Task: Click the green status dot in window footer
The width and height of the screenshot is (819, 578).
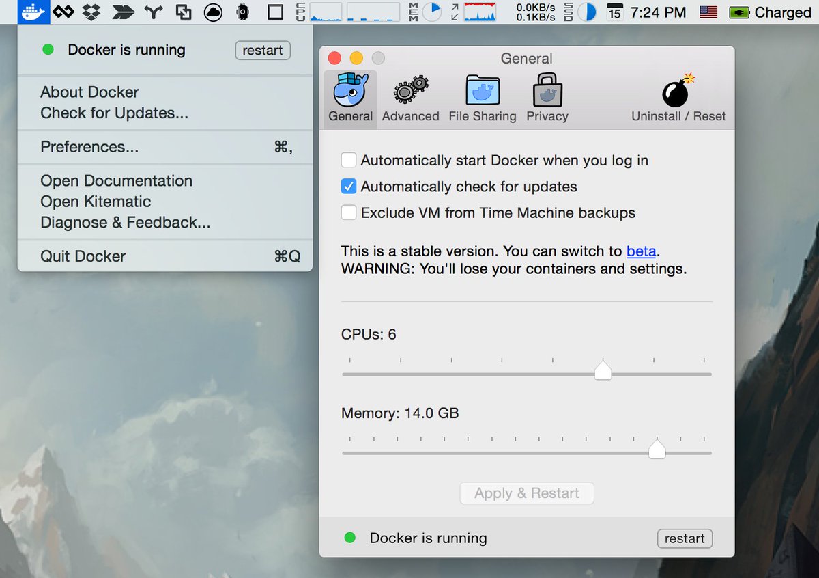Action: 350,538
